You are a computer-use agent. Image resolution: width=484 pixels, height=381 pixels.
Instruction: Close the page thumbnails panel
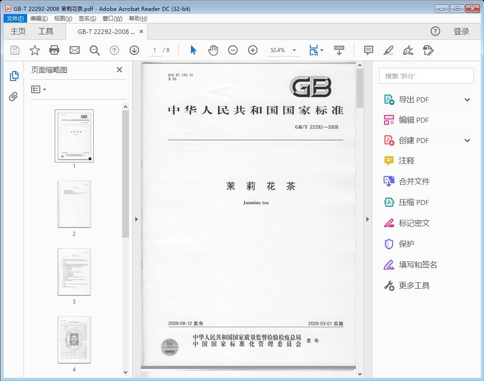coord(119,70)
